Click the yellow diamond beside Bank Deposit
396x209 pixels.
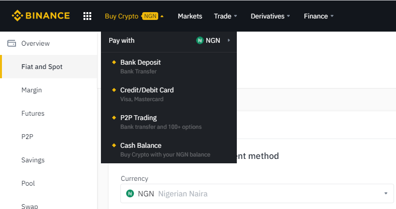114,62
